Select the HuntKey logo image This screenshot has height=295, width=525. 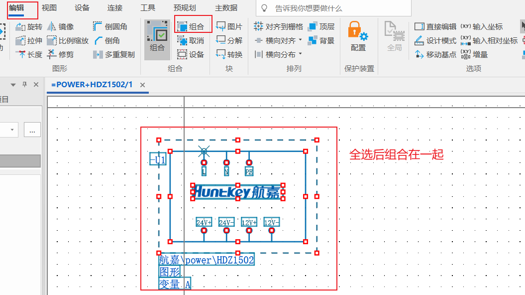pyautogui.click(x=237, y=192)
